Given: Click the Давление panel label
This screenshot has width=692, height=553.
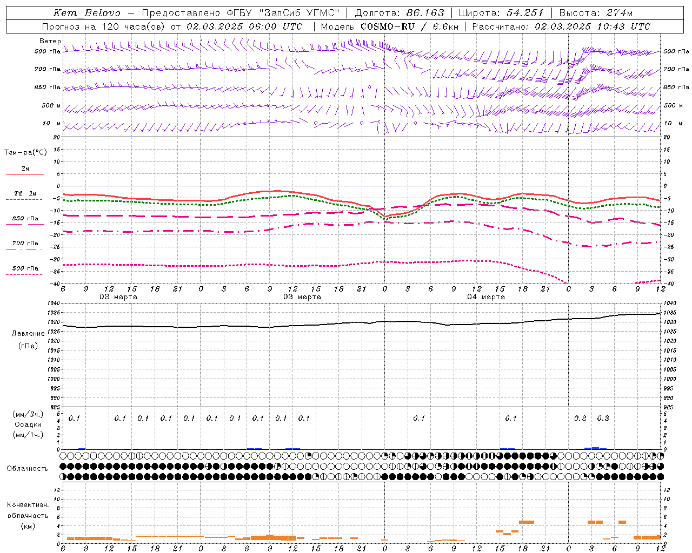Looking at the screenshot, I should click(28, 334).
